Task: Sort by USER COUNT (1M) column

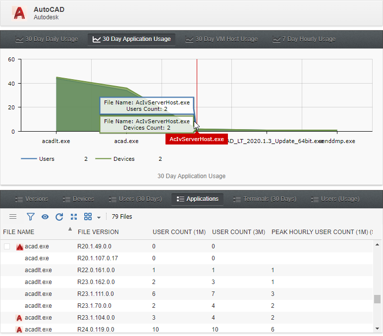Action: [x=179, y=232]
